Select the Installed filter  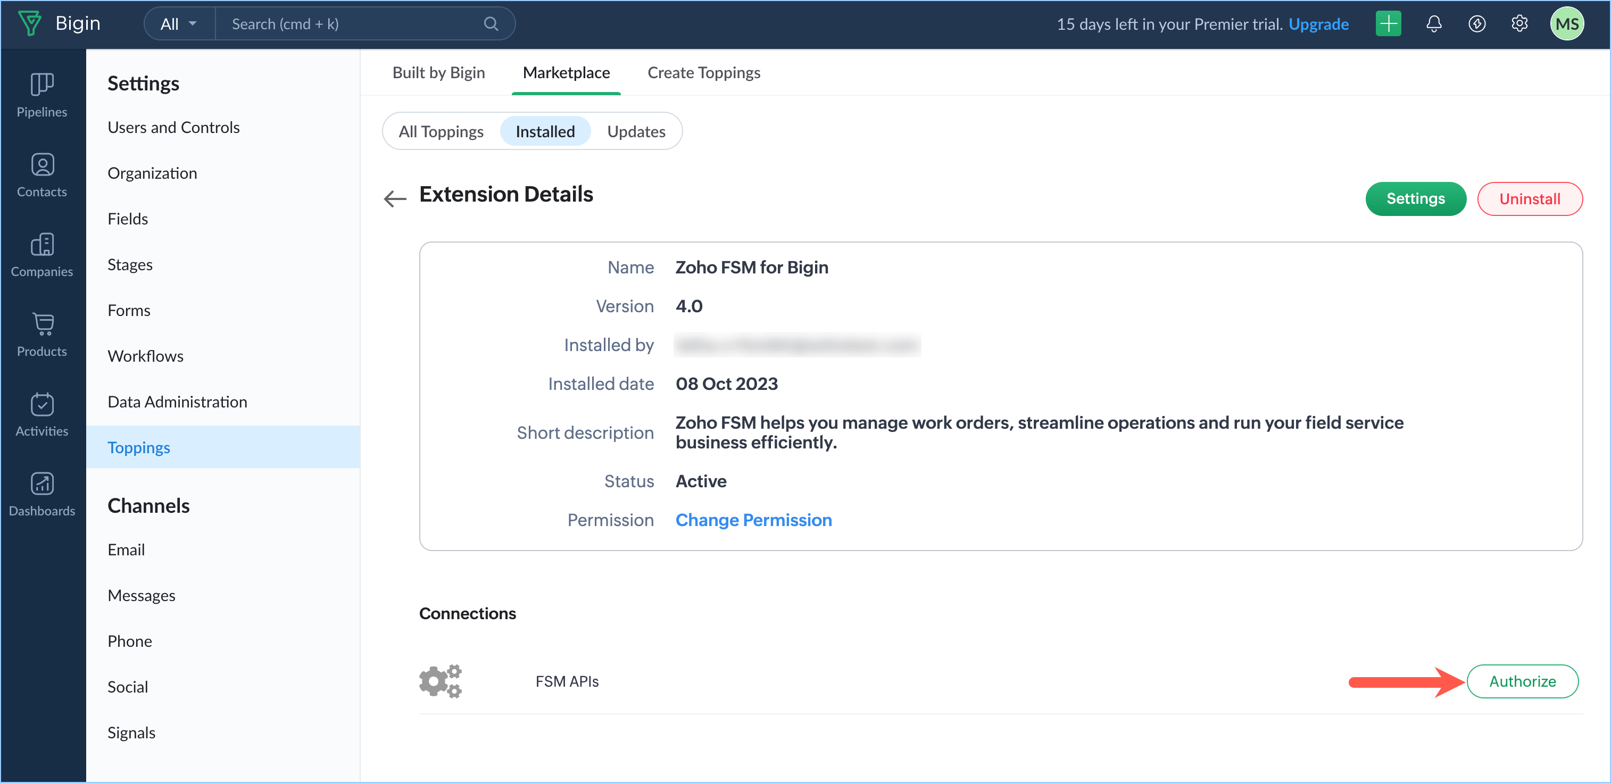tap(545, 131)
